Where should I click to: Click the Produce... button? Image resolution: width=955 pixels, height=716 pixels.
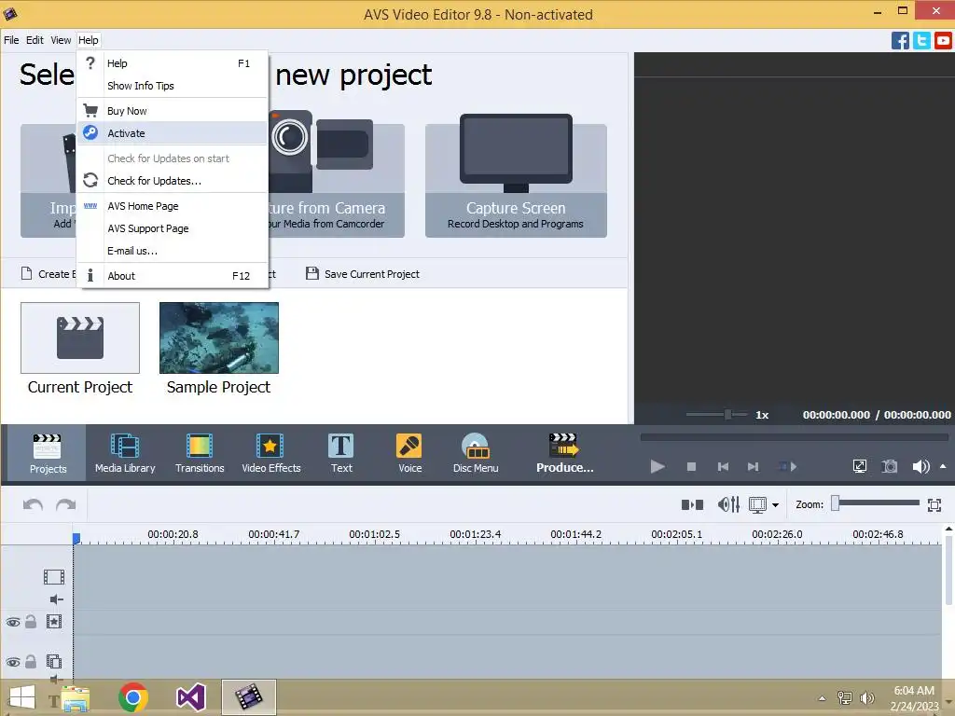564,453
